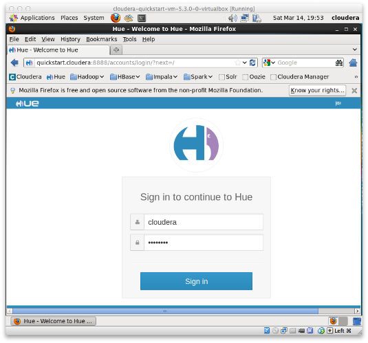Viewport: 368px width, 343px height.
Task: Open the Spark bookmarks dropdown
Action: tap(198, 77)
